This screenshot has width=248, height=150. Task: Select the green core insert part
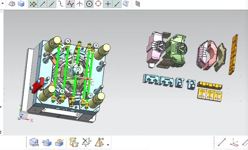tap(175, 50)
